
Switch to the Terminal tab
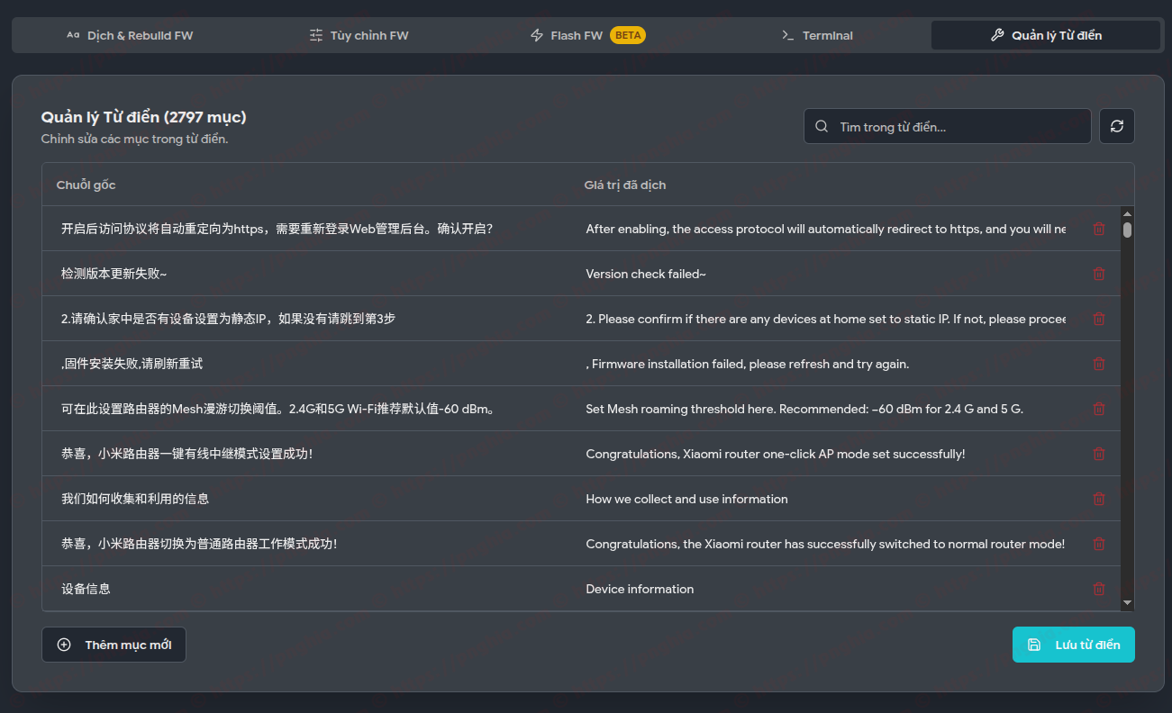[817, 35]
